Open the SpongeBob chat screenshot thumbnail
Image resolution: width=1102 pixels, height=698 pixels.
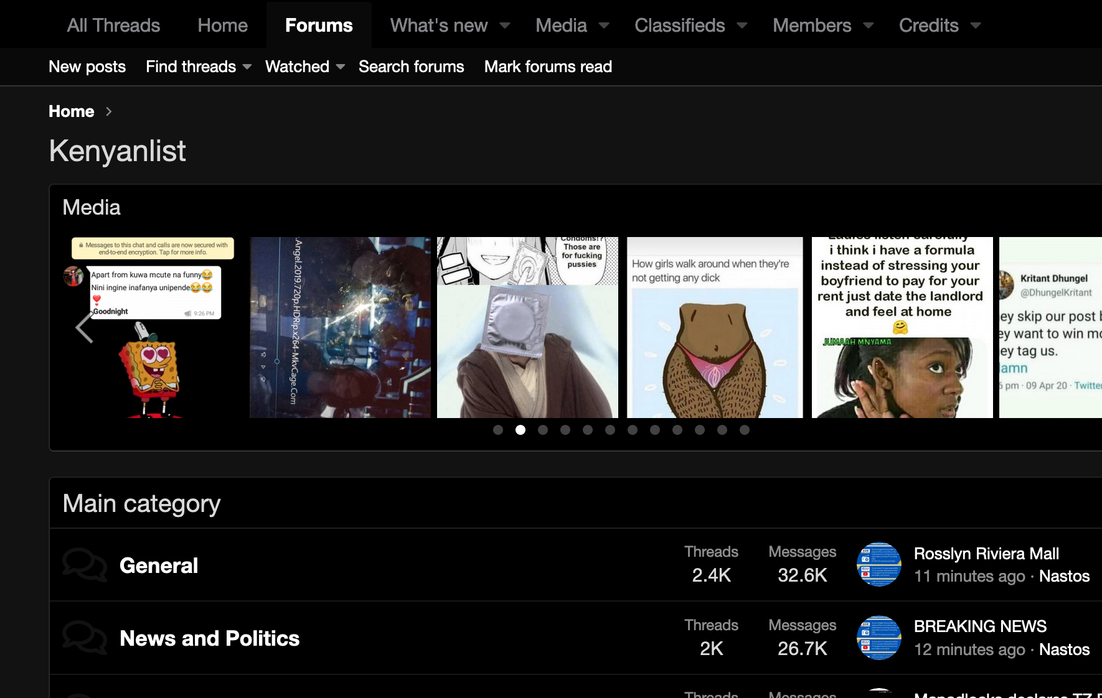click(x=153, y=327)
